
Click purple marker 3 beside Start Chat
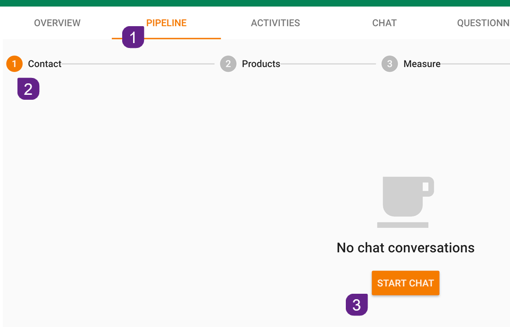pyautogui.click(x=356, y=305)
